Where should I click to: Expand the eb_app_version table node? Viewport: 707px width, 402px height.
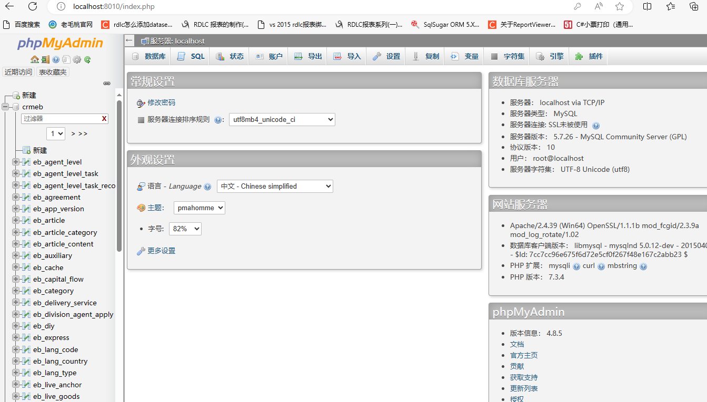pyautogui.click(x=16, y=209)
